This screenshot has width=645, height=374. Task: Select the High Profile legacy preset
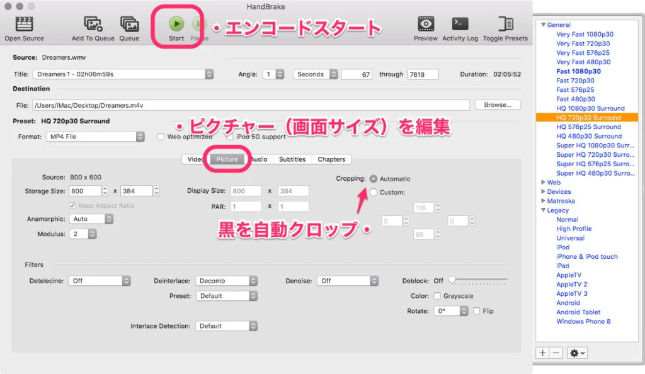point(574,229)
